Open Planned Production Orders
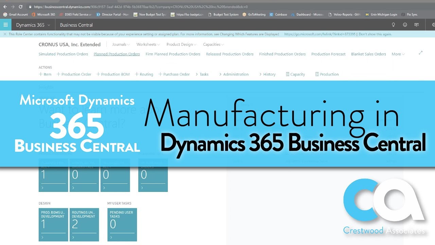The width and height of the screenshot is (435, 245). [x=117, y=54]
